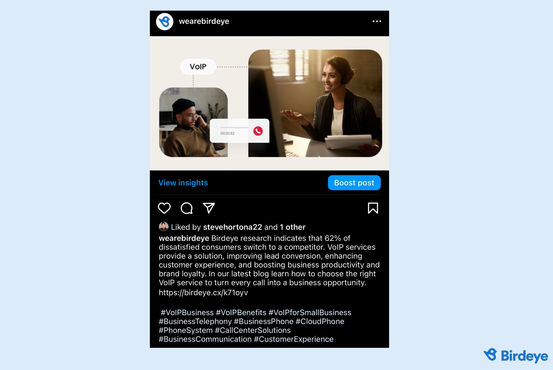The width and height of the screenshot is (553, 370).
Task: View the '1 other' likers list
Action: (293, 227)
